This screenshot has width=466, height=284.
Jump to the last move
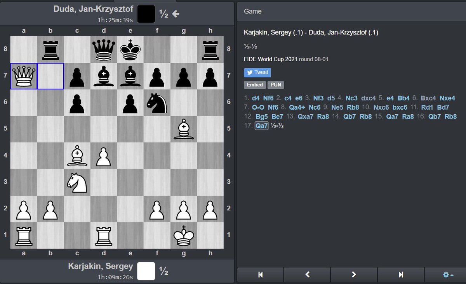pyautogui.click(x=401, y=275)
